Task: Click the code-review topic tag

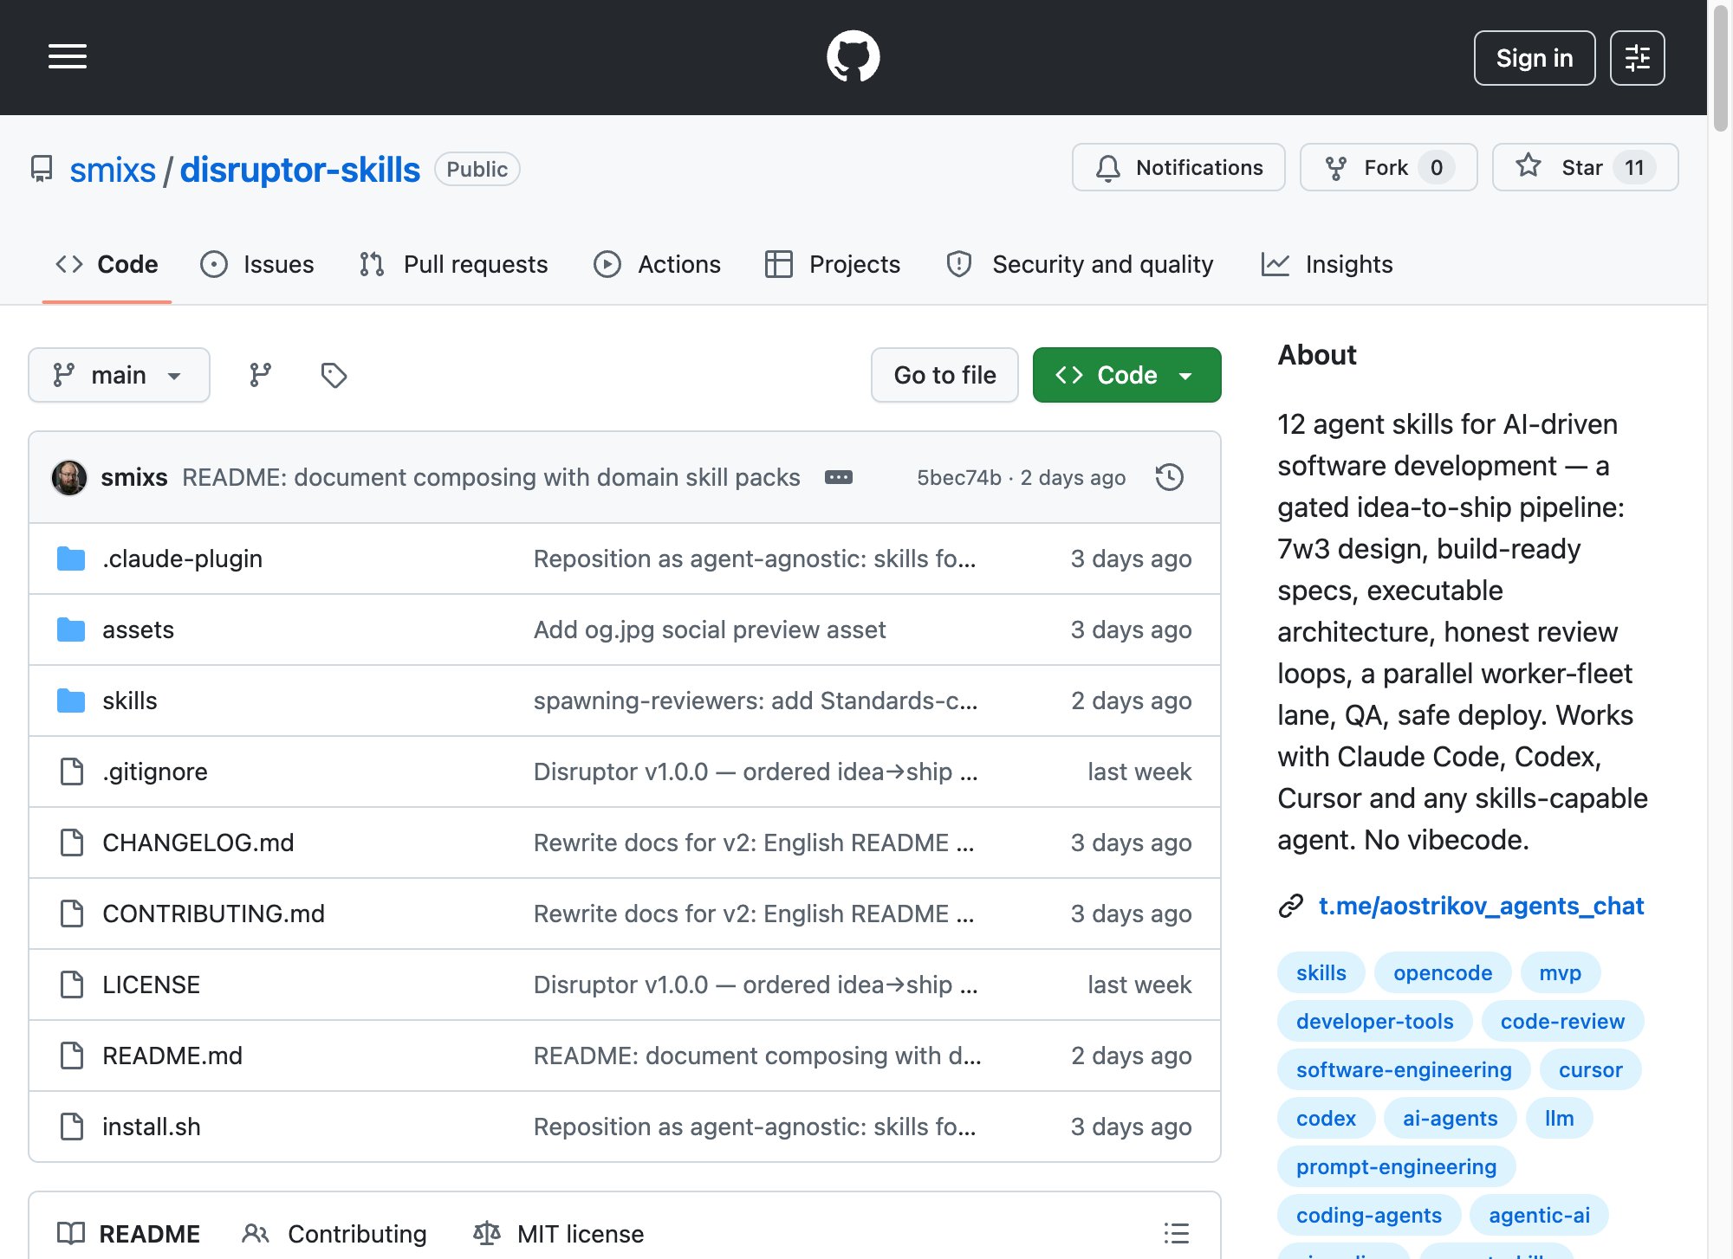Action: pos(1562,1021)
